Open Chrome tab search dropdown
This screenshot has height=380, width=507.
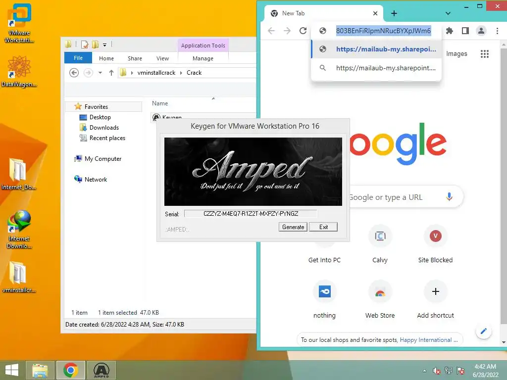448,13
